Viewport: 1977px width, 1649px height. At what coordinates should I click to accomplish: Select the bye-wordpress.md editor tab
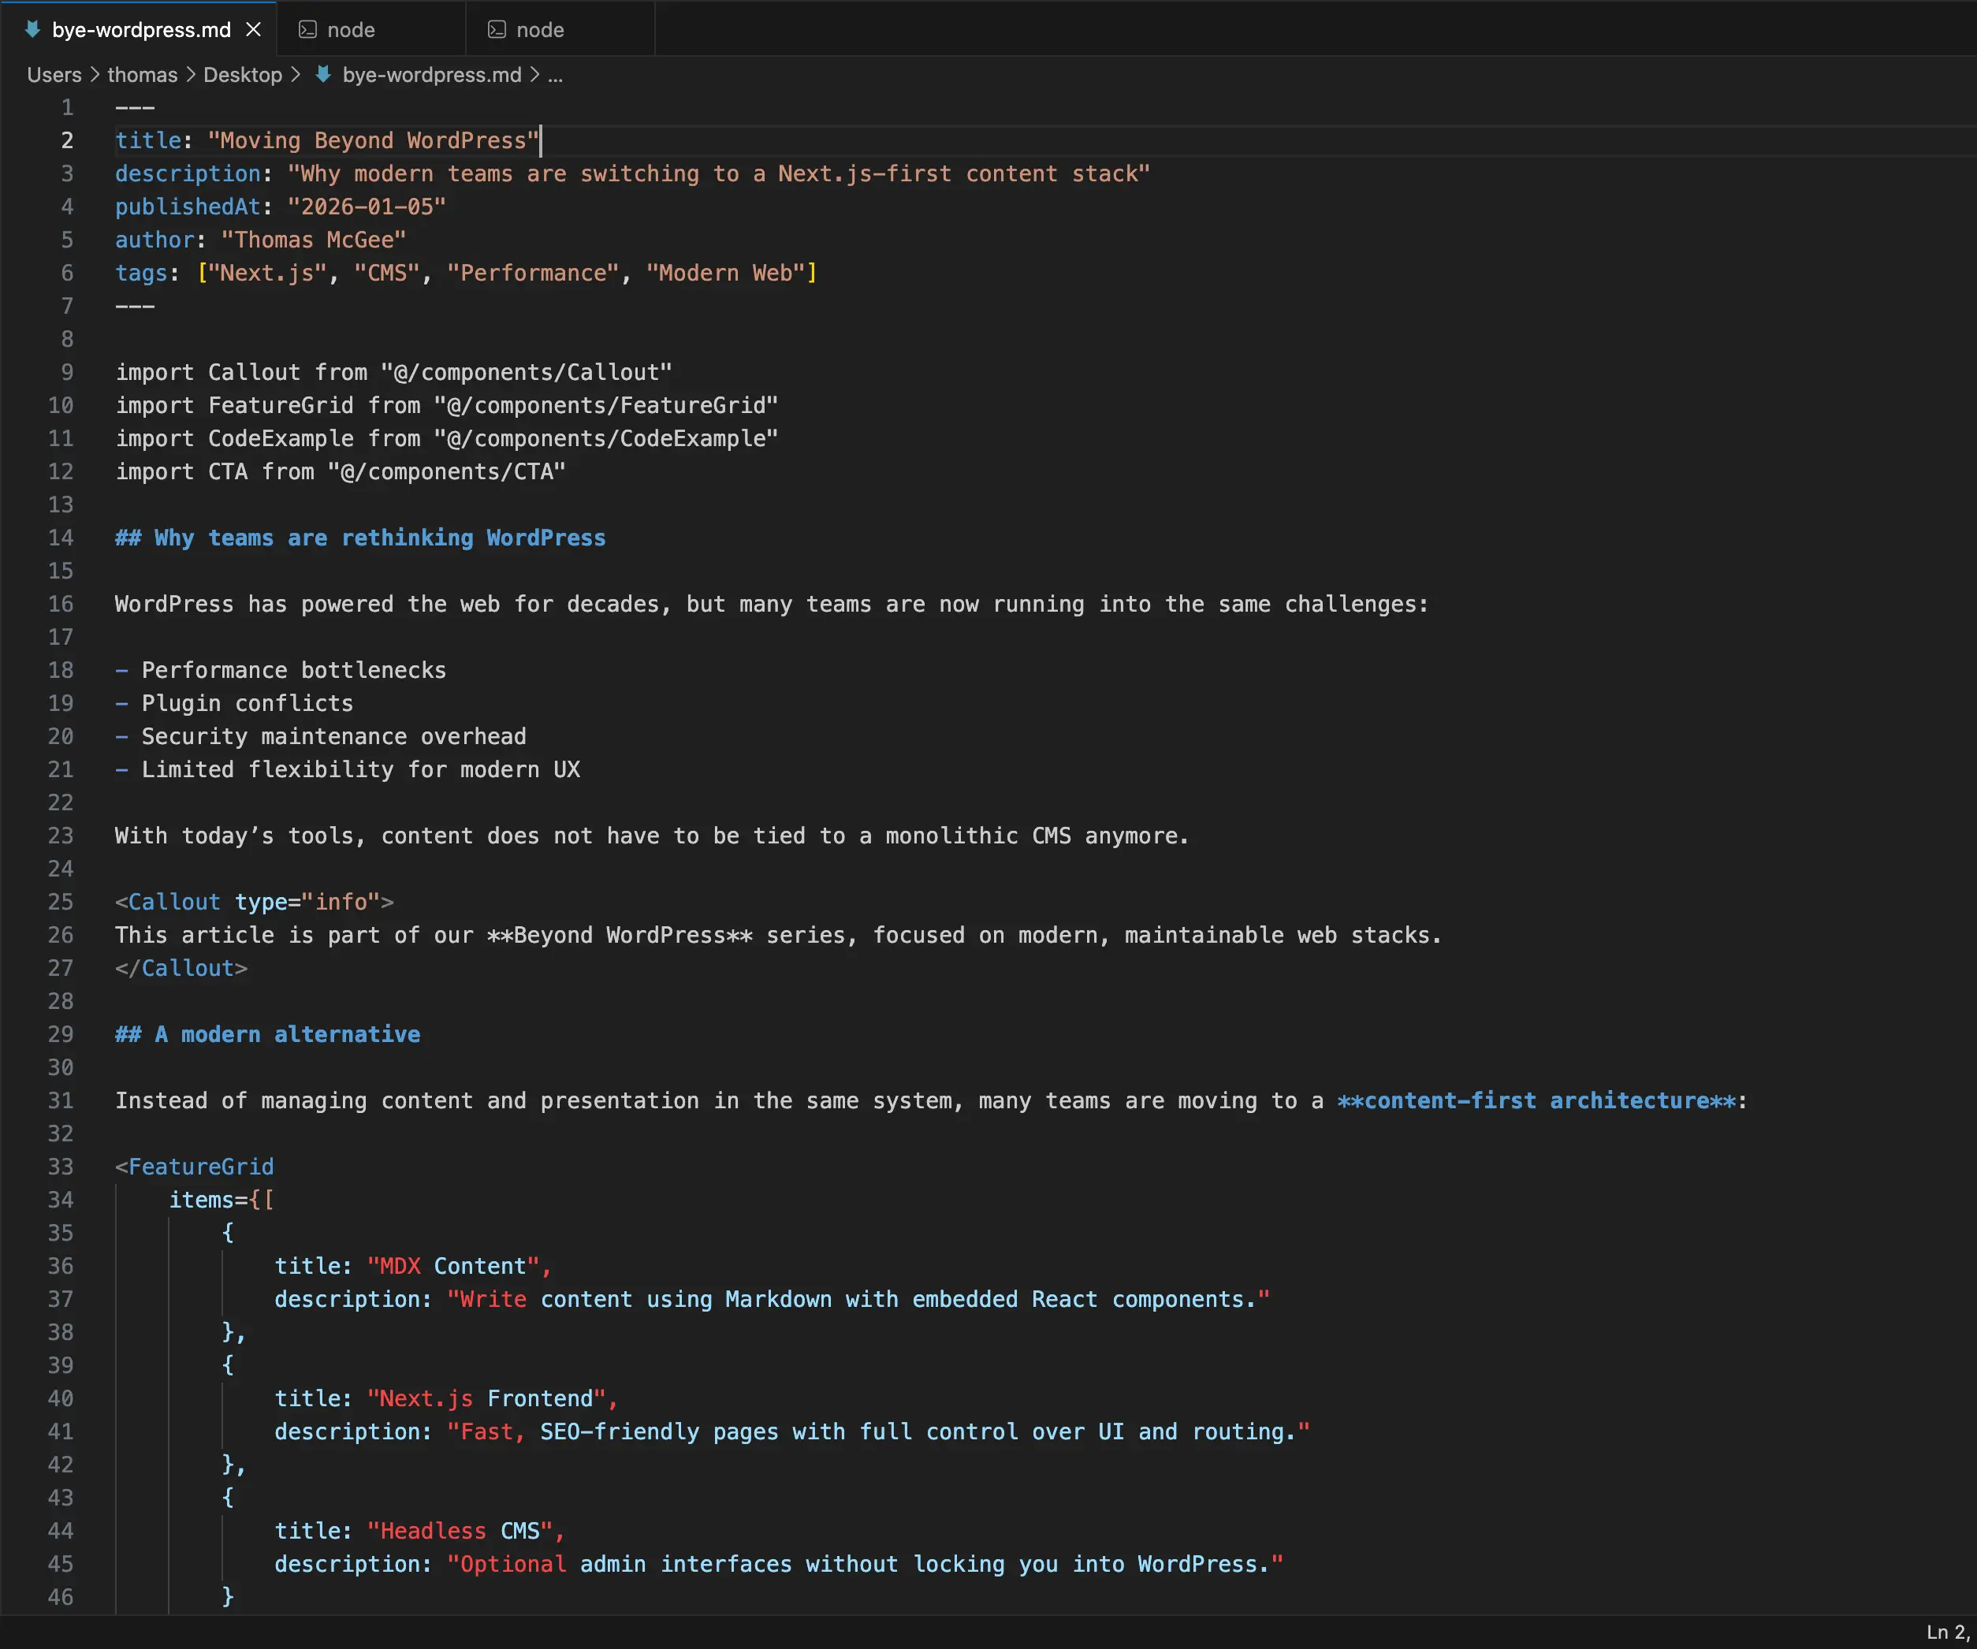(140, 29)
